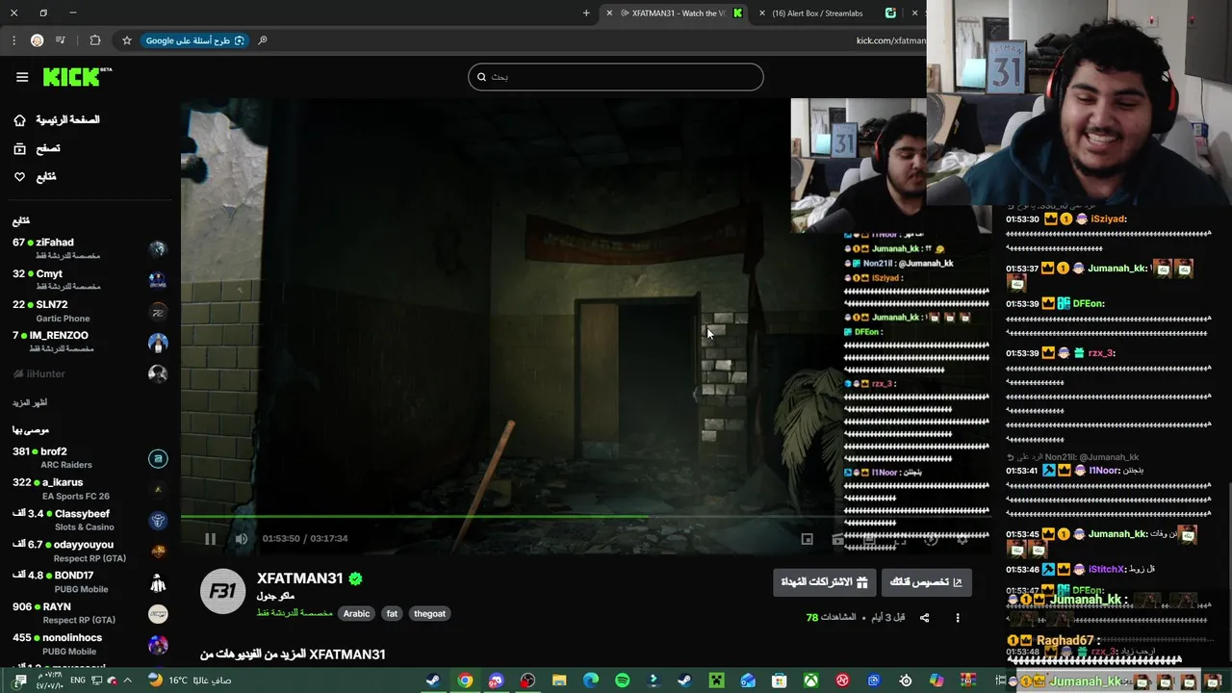The width and height of the screenshot is (1232, 693).
Task: Mute the video volume
Action: tap(242, 539)
